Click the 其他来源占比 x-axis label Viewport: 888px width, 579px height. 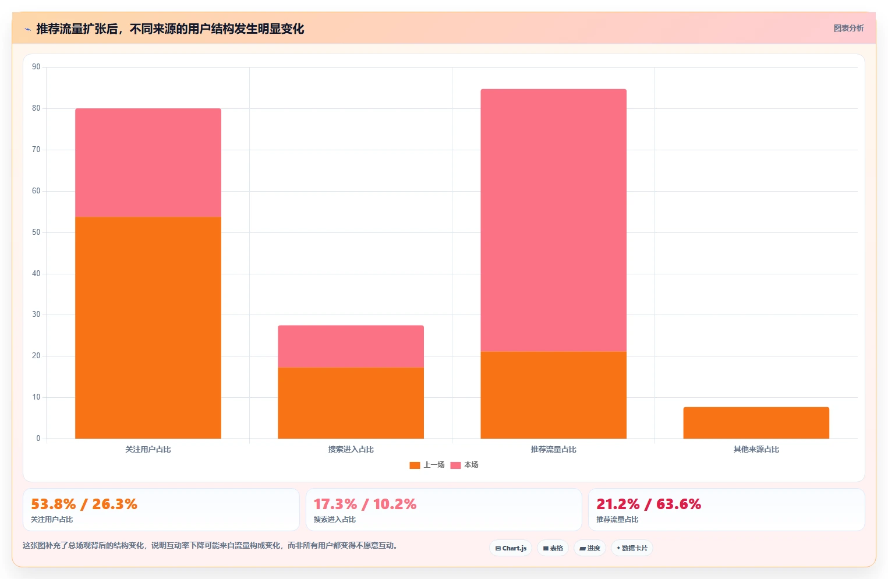(756, 449)
